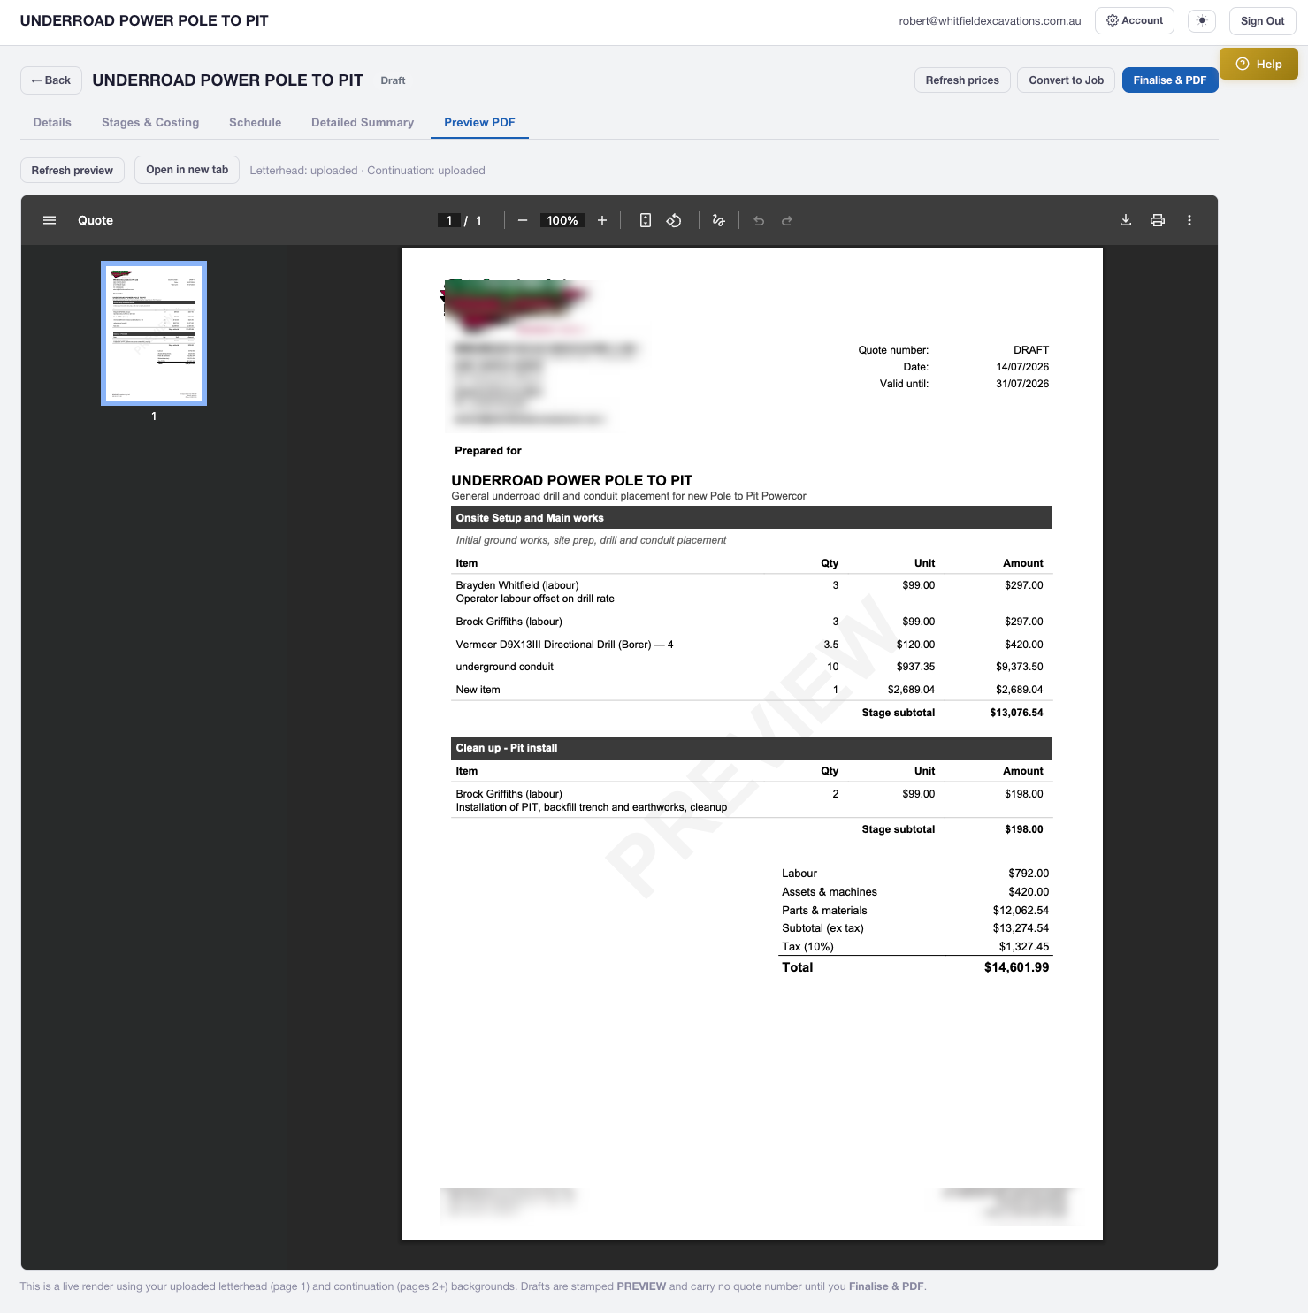
Task: Toggle the light/dark theme button
Action: 1202,21
